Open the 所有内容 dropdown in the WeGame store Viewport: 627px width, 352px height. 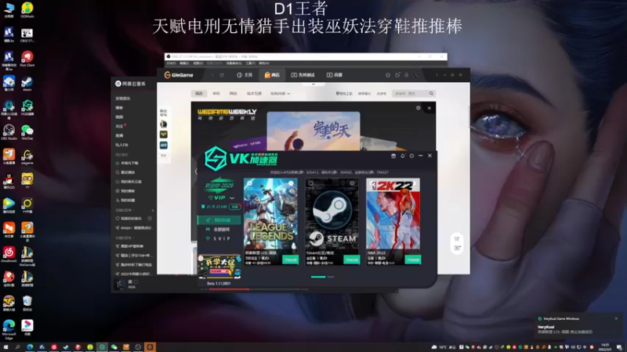(x=280, y=93)
